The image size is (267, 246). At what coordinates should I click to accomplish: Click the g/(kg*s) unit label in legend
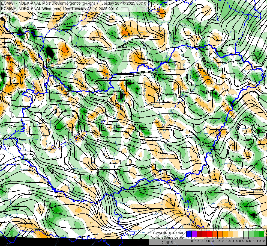(167, 242)
